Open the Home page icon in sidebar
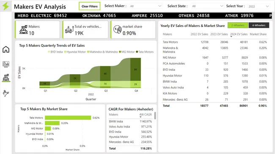Screen dimensions: 275x154 point(6,49)
